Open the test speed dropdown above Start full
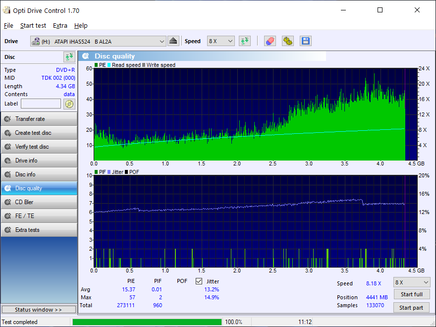The height and width of the screenshot is (327, 436). 411,282
